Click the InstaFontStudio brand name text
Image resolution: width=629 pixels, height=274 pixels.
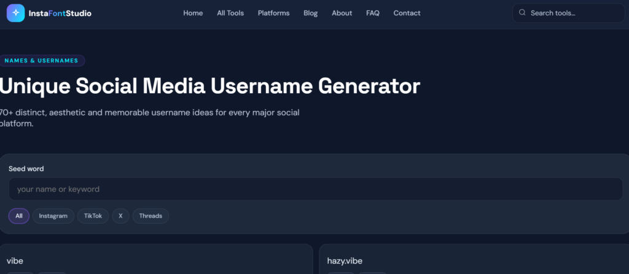[60, 13]
